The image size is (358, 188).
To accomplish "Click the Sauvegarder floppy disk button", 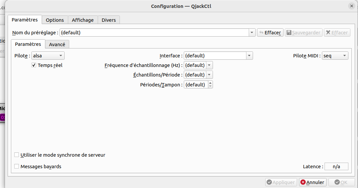I will click(303, 33).
